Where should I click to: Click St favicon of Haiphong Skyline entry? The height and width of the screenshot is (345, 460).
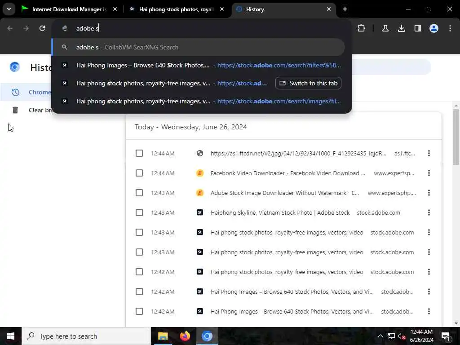pyautogui.click(x=200, y=212)
